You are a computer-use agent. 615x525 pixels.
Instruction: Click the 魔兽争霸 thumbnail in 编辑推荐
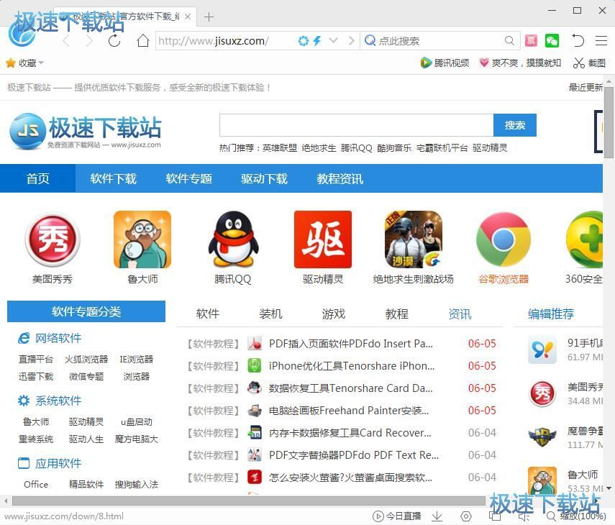pos(542,437)
